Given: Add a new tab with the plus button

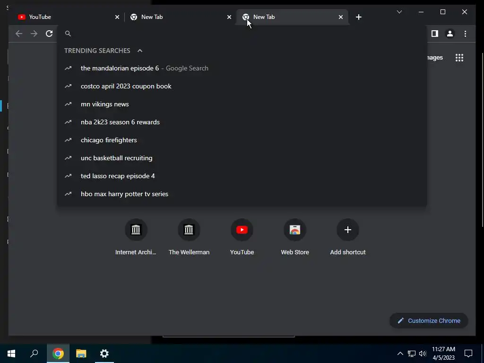Looking at the screenshot, I should pos(358,17).
